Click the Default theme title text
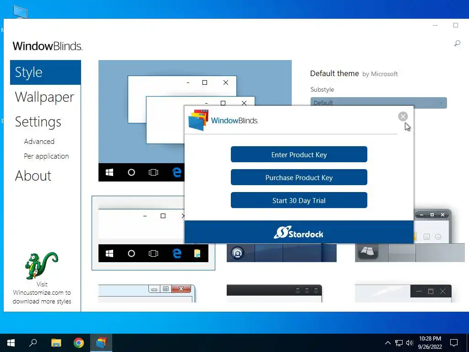The height and width of the screenshot is (352, 469). 334,73
